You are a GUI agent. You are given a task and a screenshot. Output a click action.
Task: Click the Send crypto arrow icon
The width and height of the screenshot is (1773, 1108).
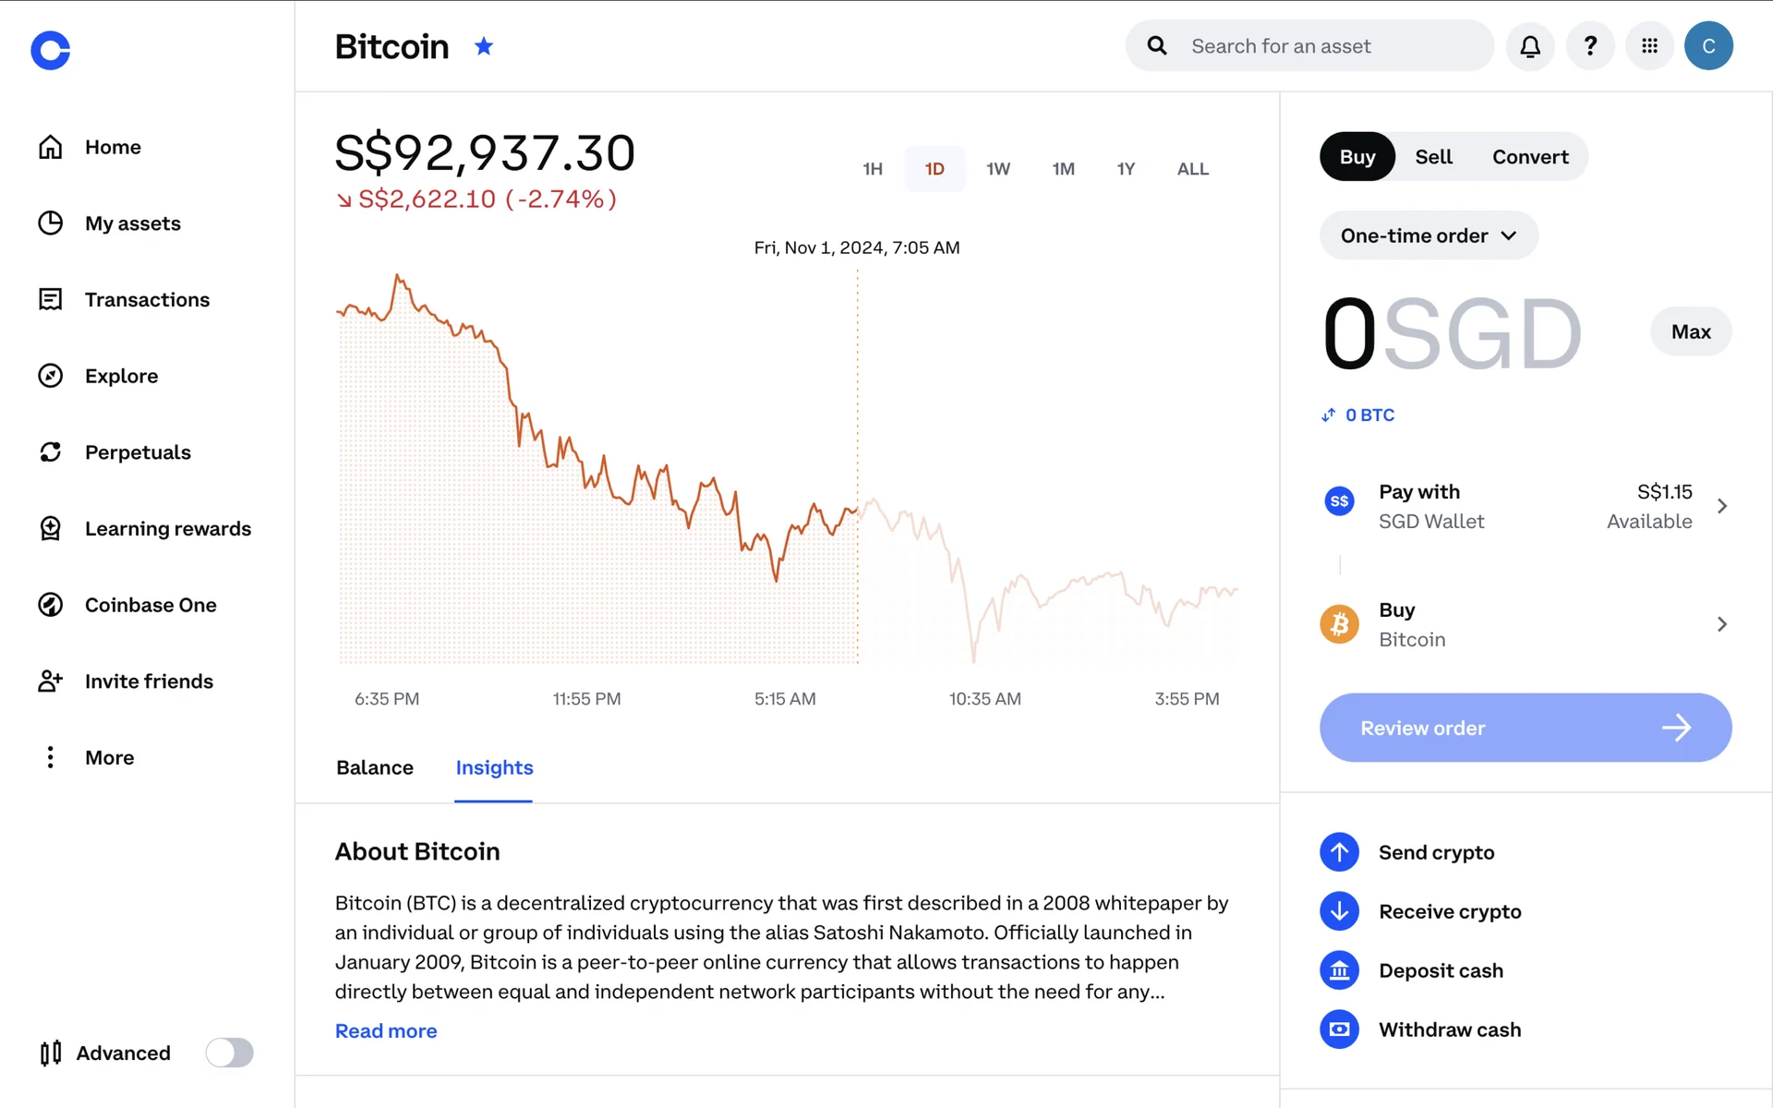tap(1339, 852)
